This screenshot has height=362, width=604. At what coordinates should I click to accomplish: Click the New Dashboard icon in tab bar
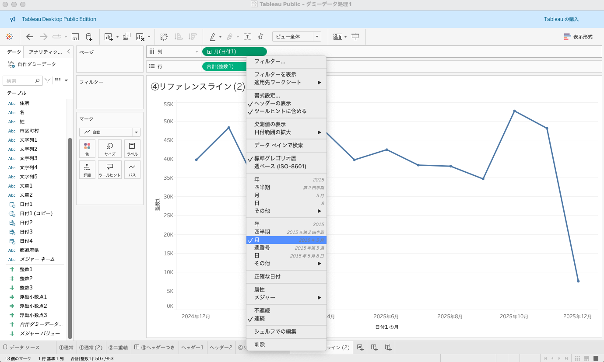click(374, 347)
